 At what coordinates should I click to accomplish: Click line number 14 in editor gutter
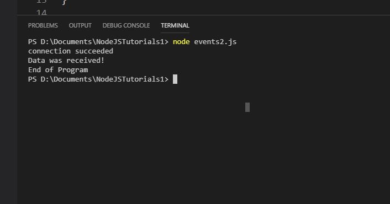click(41, 13)
